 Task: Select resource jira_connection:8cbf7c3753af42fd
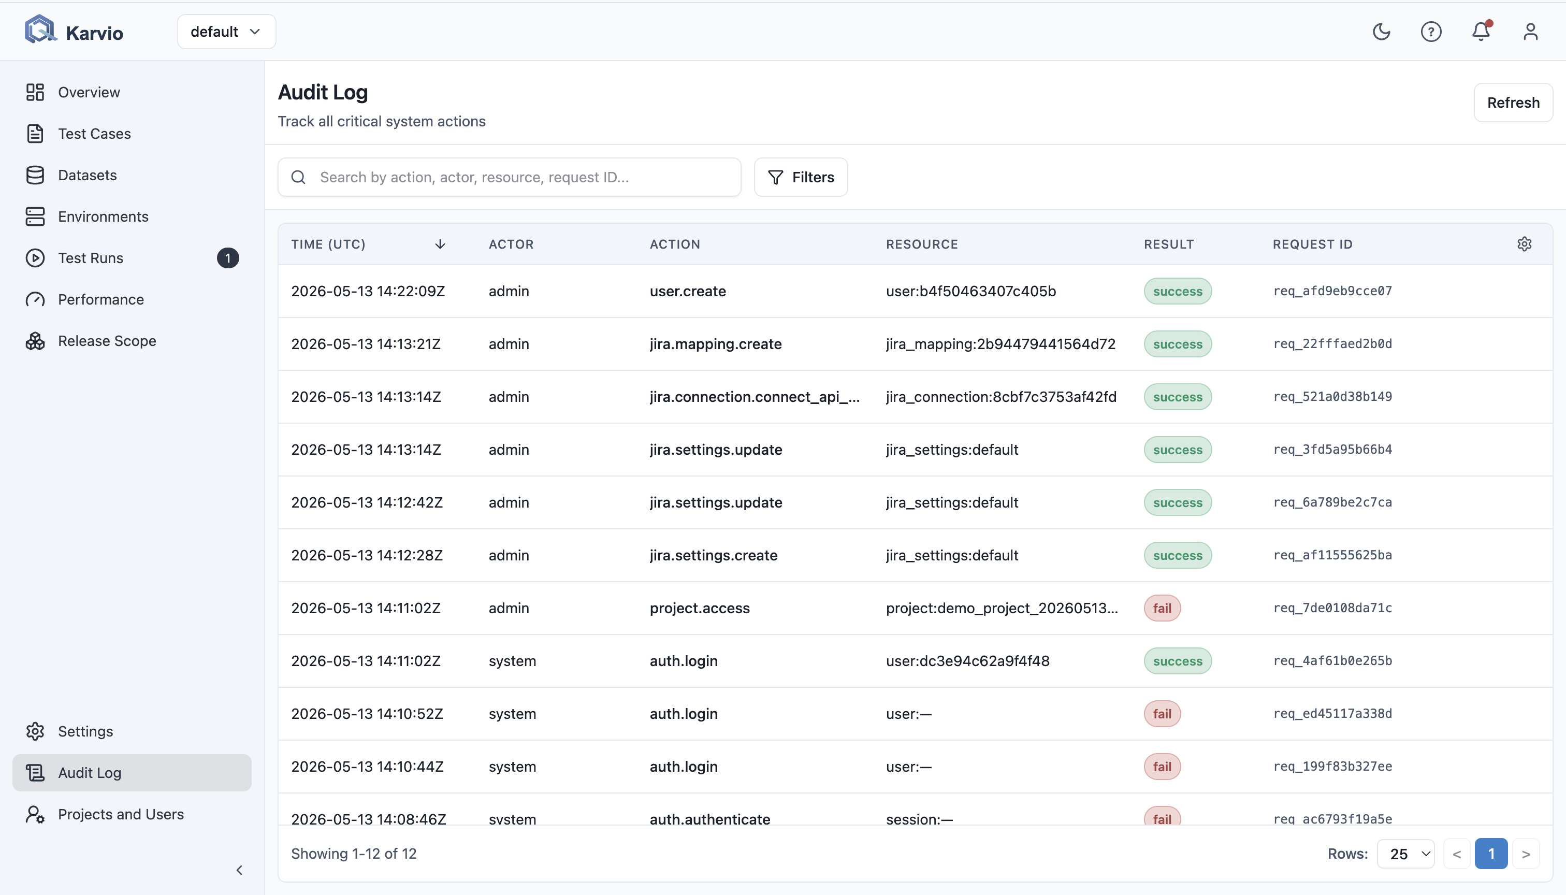point(1001,397)
